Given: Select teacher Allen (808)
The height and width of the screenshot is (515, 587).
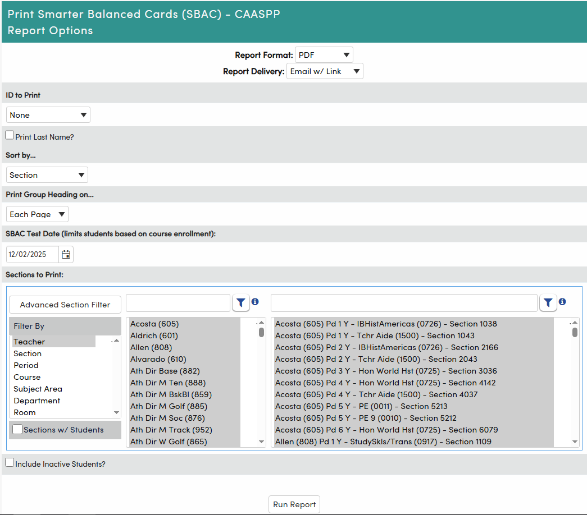Looking at the screenshot, I should coord(185,347).
